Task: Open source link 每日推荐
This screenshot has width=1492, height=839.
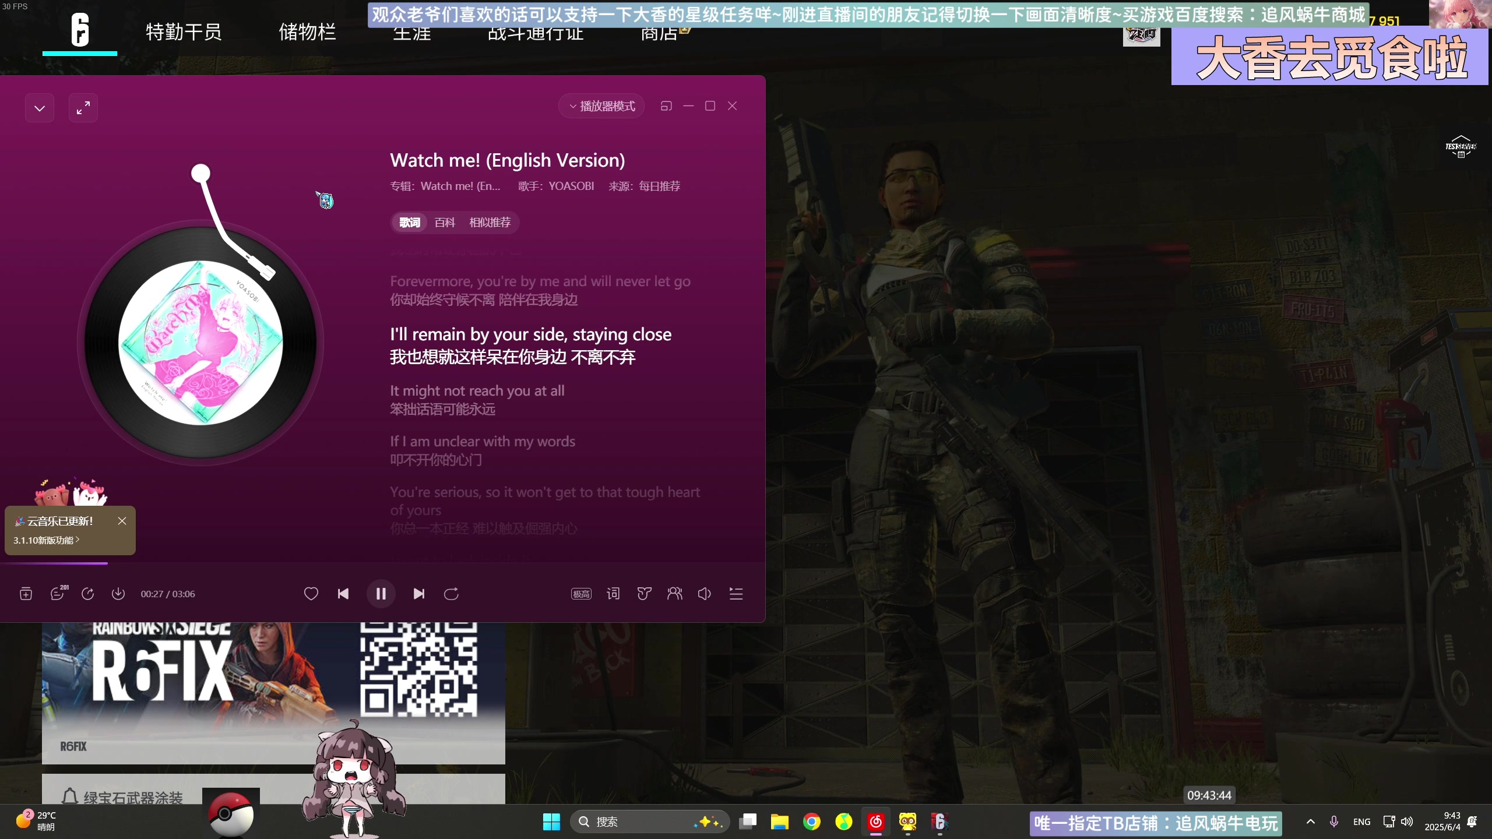Action: [660, 186]
